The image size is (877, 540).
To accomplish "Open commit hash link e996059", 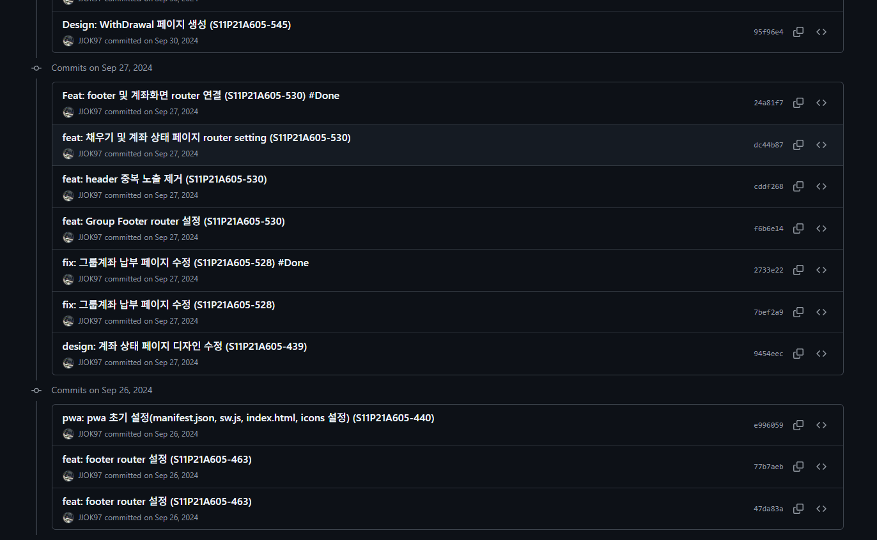I will (x=768, y=425).
